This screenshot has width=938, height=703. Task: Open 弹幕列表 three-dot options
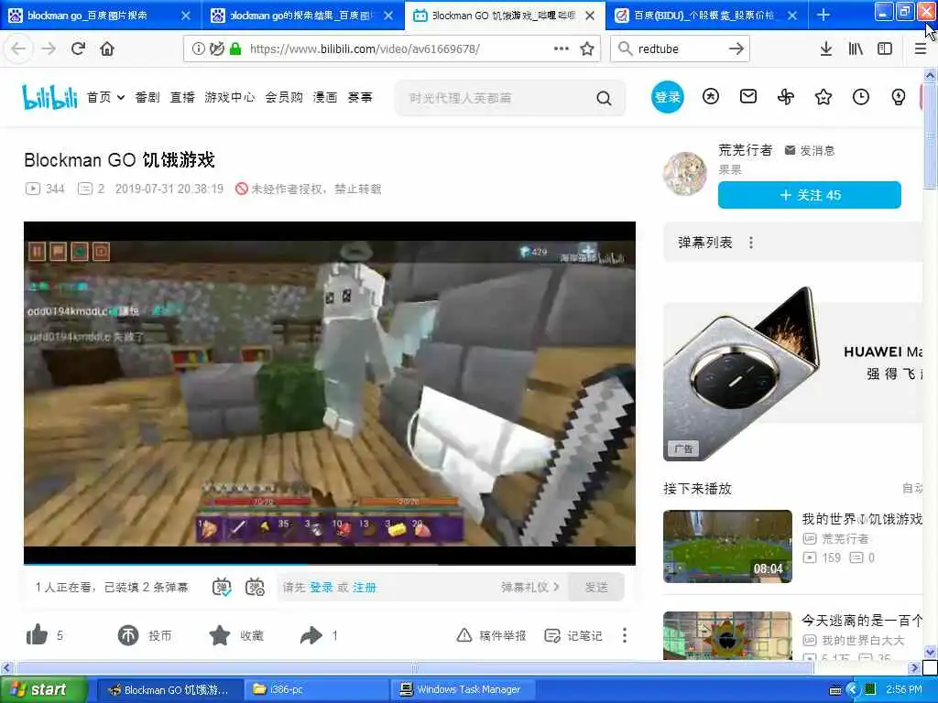coord(751,243)
